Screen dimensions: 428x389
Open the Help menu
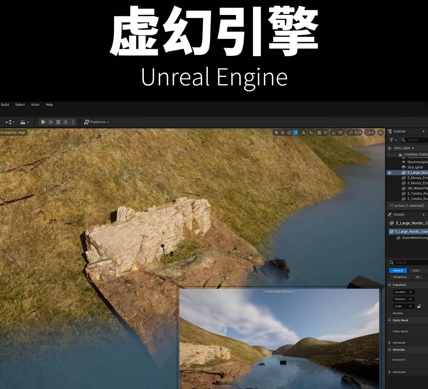49,105
